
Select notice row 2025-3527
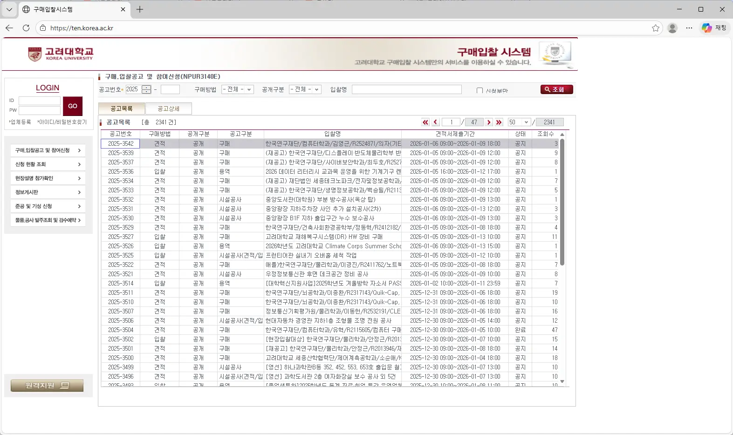330,237
